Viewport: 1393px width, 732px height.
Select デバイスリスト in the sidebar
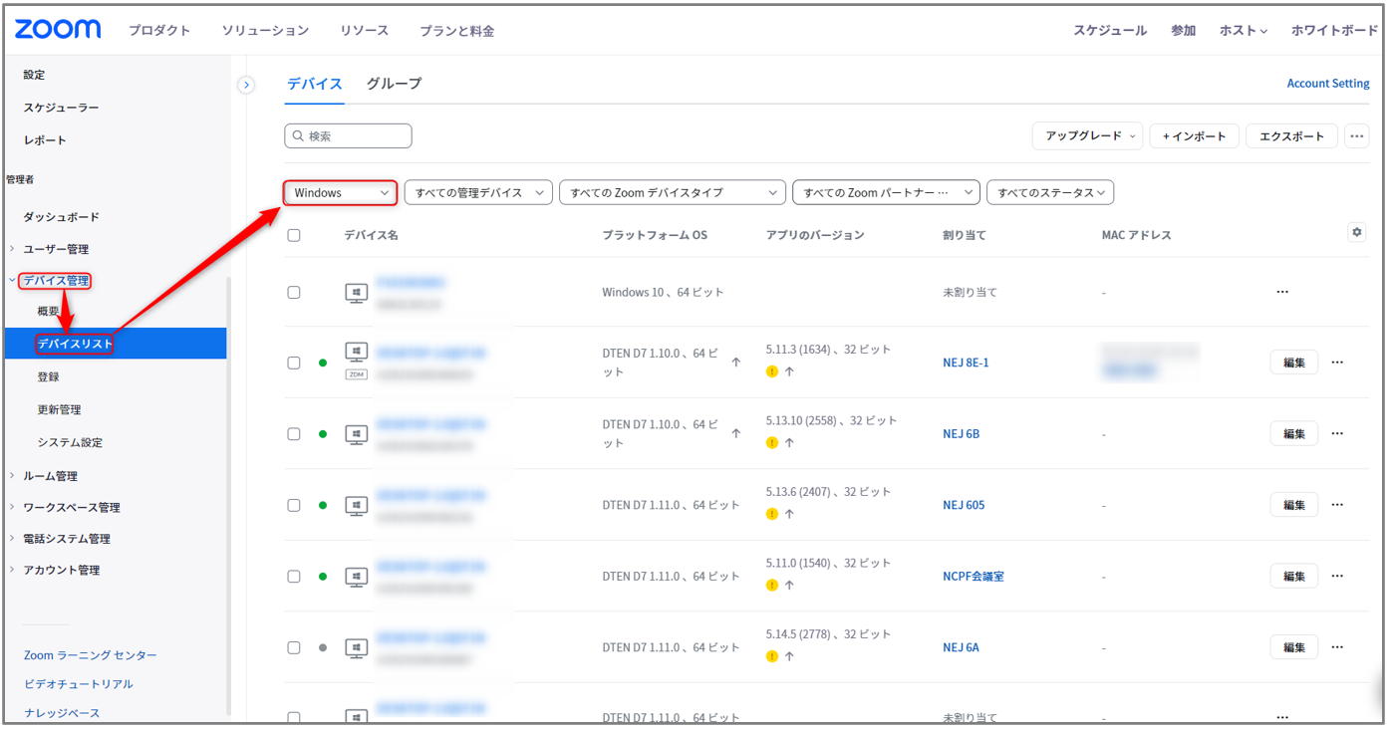114,344
